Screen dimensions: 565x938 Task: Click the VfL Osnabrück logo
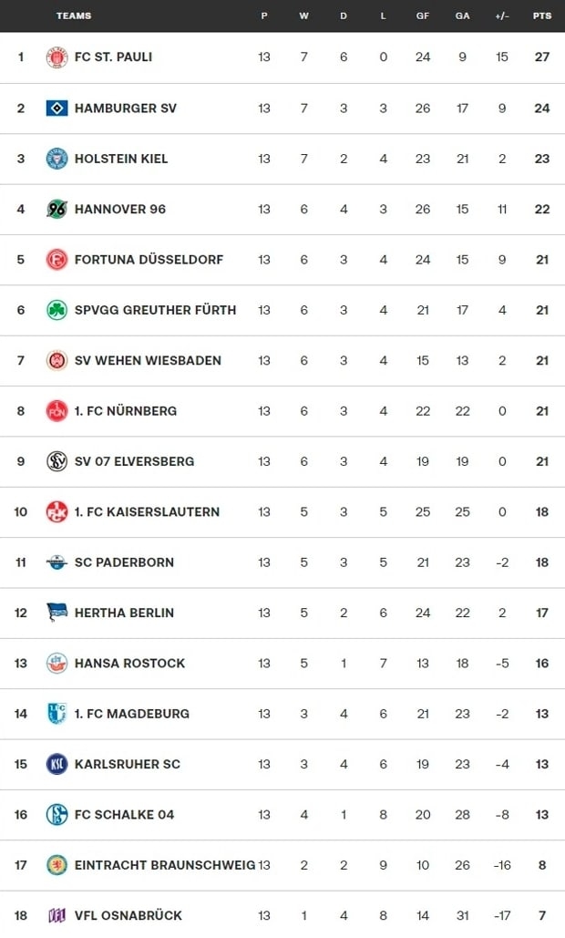pyautogui.click(x=56, y=915)
